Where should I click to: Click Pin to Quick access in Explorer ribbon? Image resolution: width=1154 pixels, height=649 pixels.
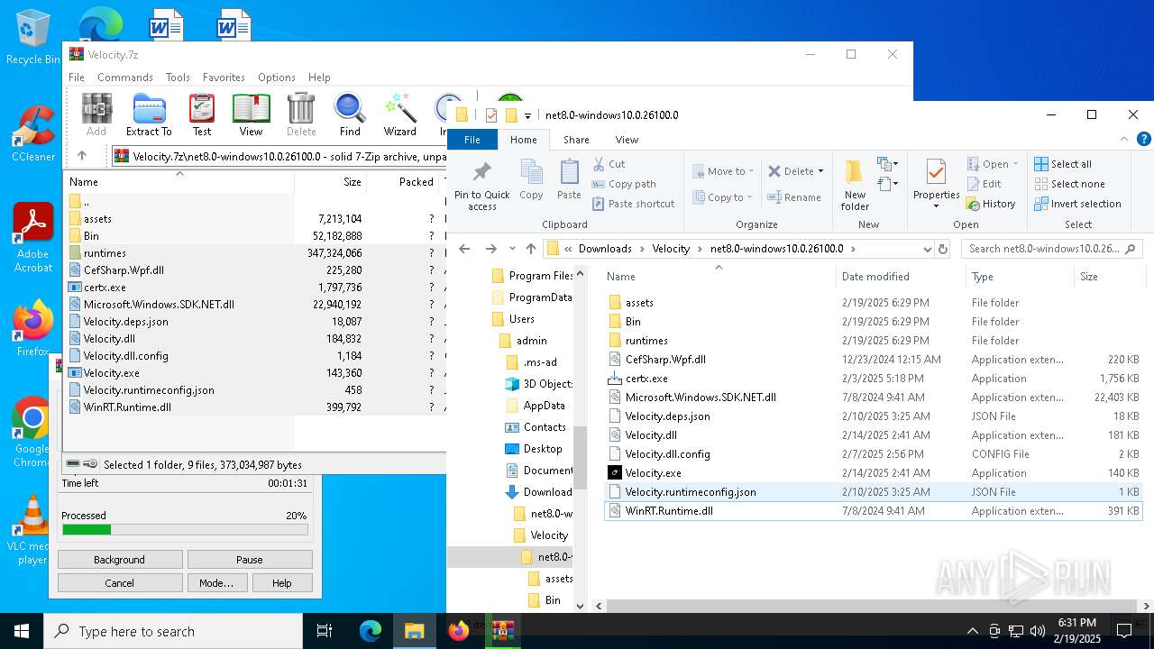point(482,187)
